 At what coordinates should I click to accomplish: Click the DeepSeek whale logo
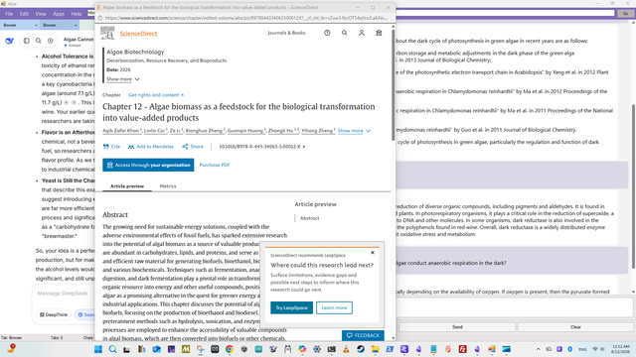[x=10, y=41]
